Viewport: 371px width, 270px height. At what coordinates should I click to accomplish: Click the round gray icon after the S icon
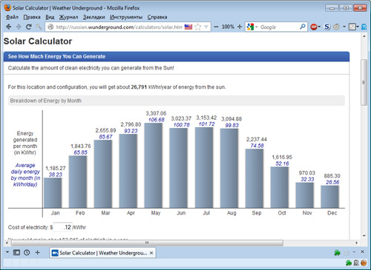[336, 27]
